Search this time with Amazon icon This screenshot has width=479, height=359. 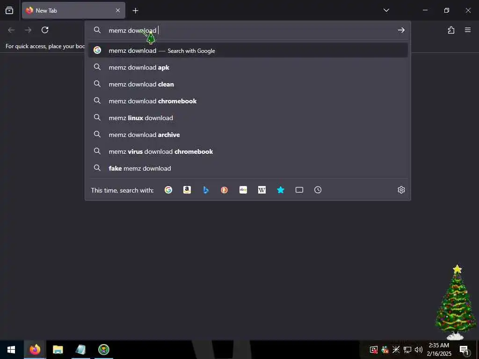(187, 190)
